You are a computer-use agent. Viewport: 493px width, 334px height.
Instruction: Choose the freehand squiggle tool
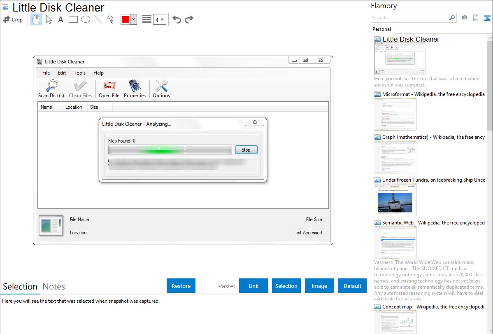tap(110, 19)
